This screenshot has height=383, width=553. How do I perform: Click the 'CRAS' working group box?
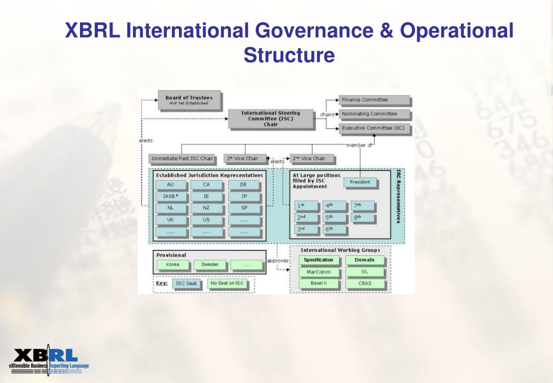(364, 283)
